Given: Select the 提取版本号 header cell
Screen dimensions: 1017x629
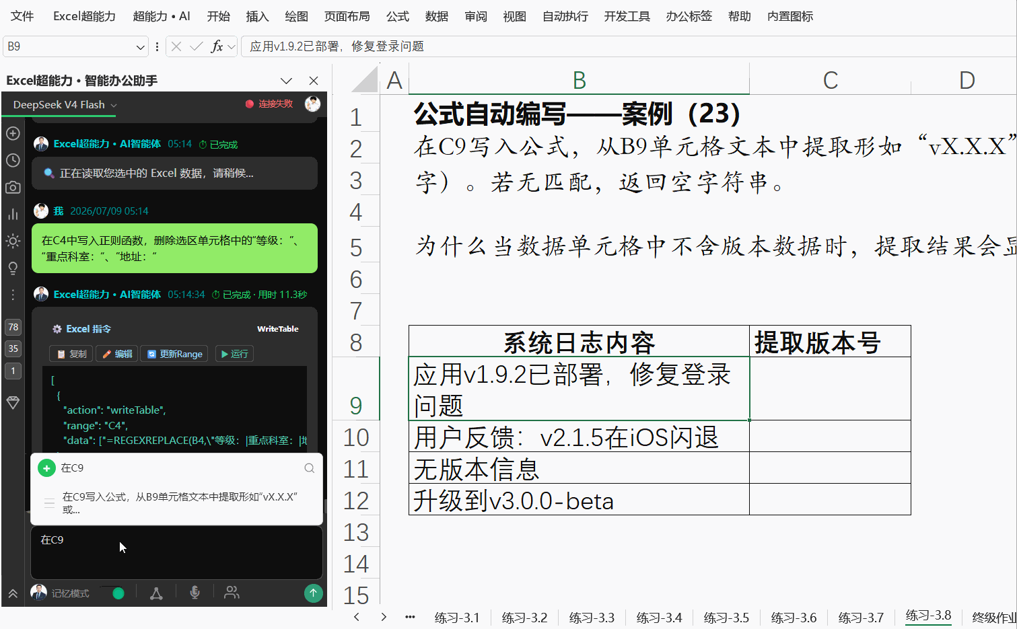Looking at the screenshot, I should pyautogui.click(x=830, y=342).
